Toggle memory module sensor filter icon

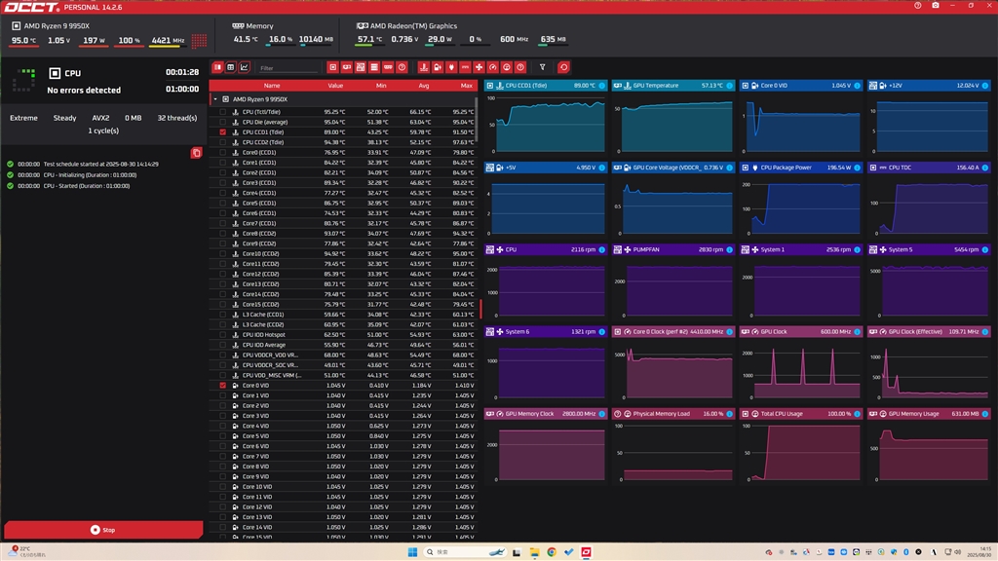pos(388,67)
